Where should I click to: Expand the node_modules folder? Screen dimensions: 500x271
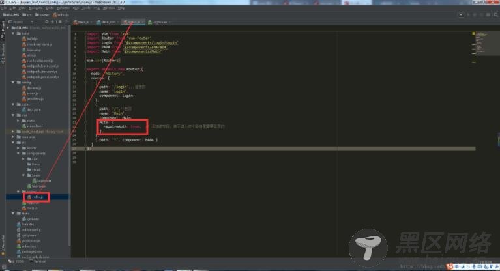point(13,132)
